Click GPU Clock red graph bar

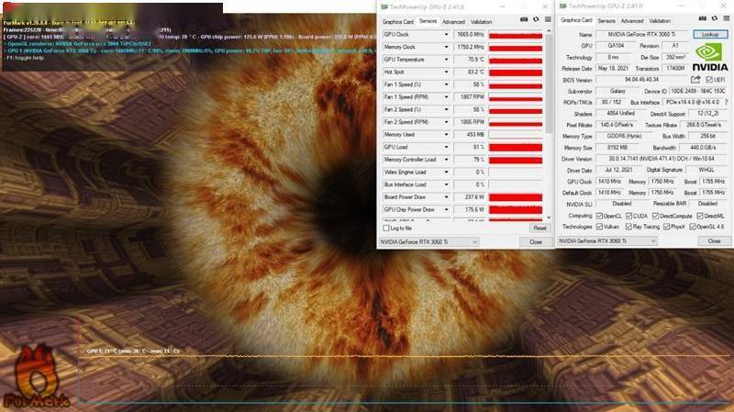pyautogui.click(x=516, y=35)
